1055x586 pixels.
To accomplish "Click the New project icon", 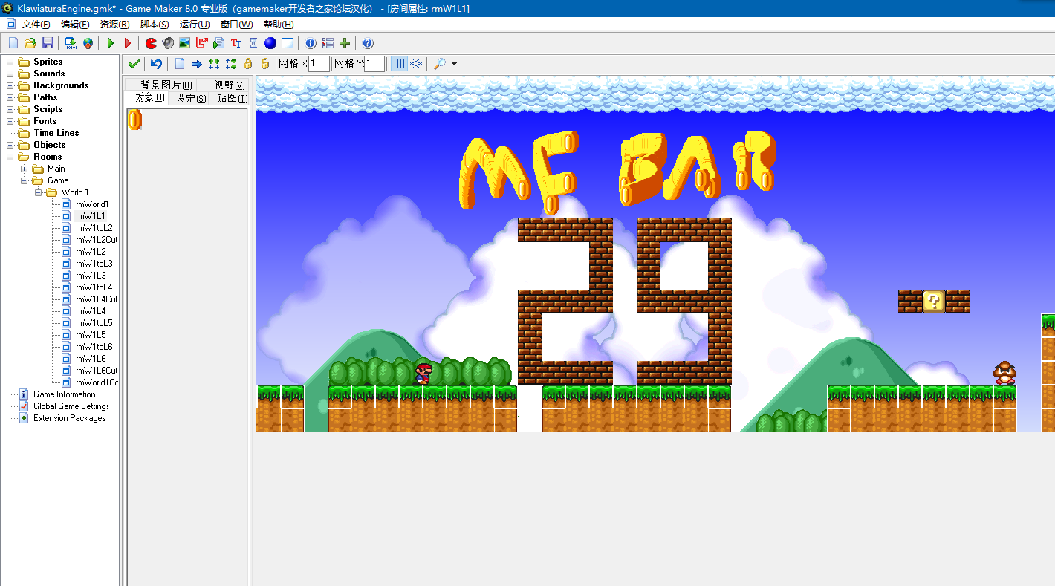I will (x=13, y=43).
